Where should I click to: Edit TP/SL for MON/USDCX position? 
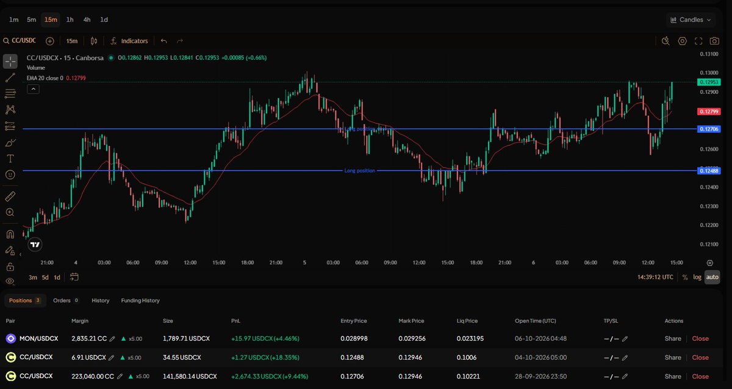(625, 338)
